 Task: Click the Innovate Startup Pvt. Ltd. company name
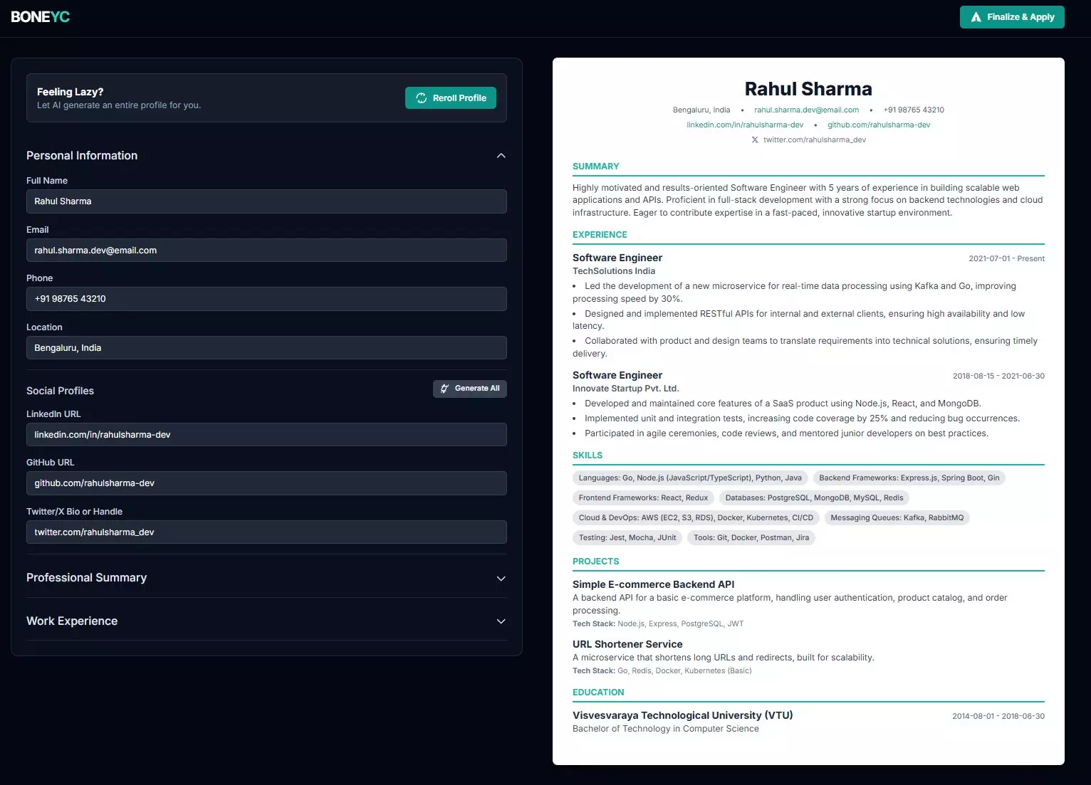pos(626,389)
